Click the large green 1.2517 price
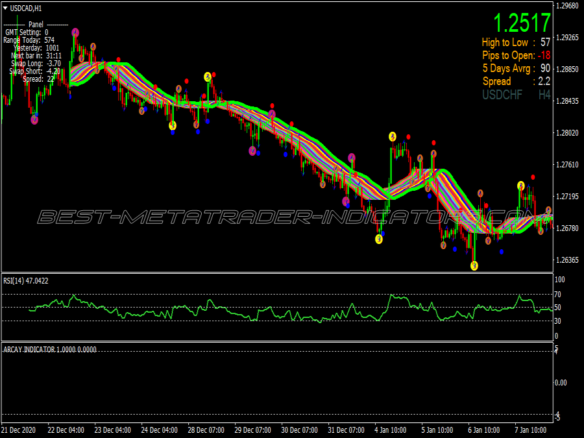The image size is (584, 438). click(522, 23)
